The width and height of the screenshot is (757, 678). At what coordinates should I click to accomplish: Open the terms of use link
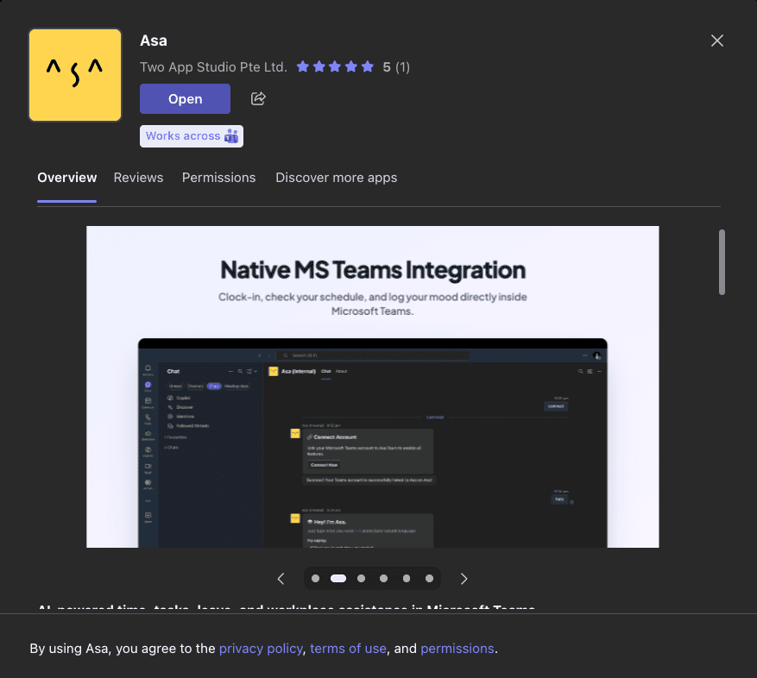[348, 649]
